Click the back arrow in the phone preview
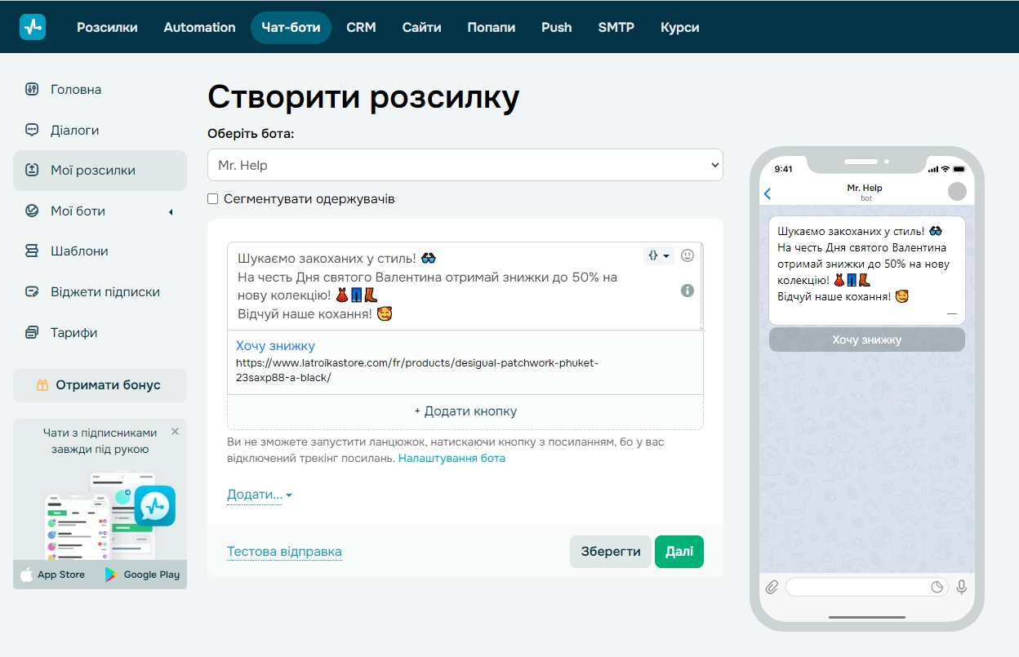 (766, 193)
